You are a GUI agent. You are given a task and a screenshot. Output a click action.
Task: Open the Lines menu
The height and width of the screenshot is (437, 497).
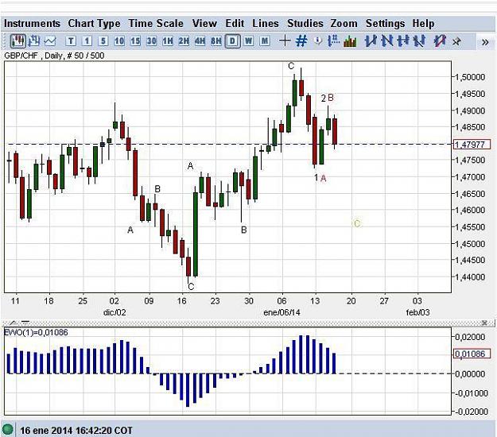(266, 23)
